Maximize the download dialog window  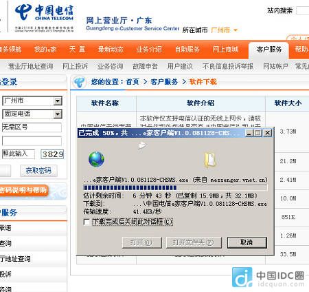pyautogui.click(x=258, y=133)
